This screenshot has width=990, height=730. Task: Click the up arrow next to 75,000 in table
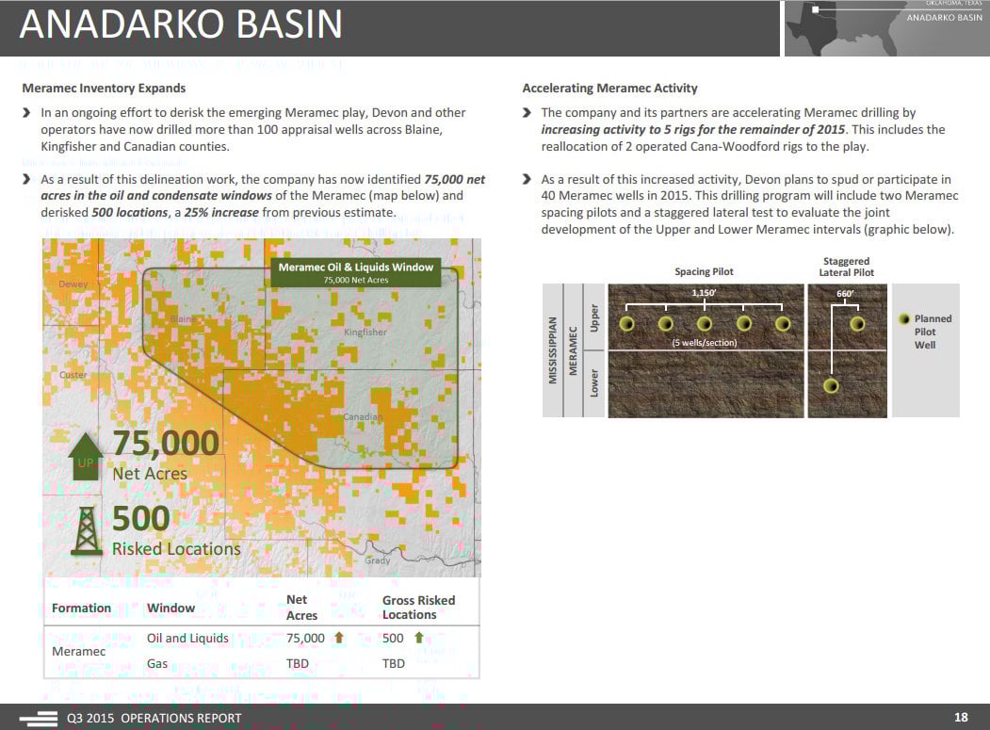point(339,638)
